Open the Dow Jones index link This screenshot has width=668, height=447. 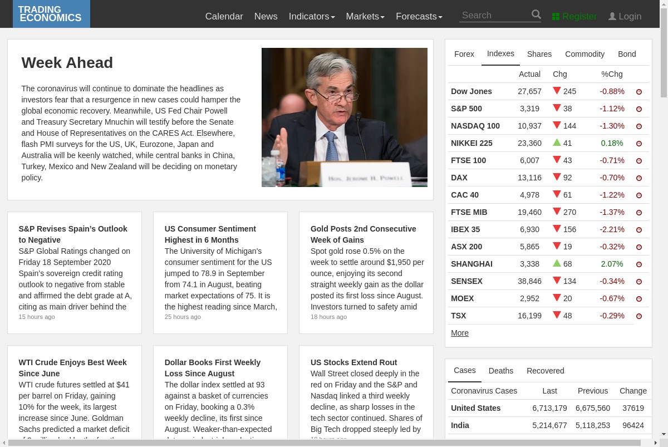[x=471, y=91]
